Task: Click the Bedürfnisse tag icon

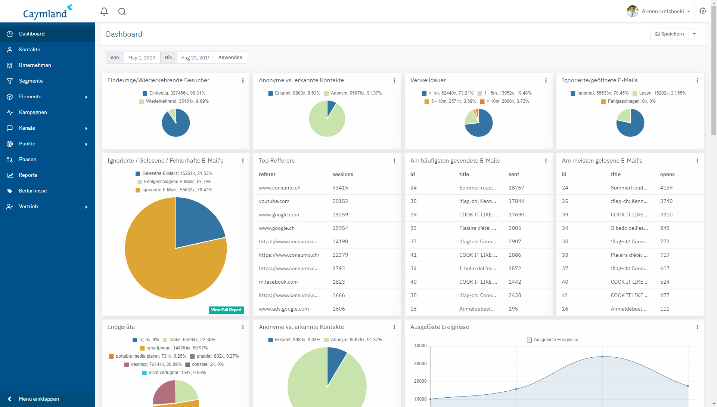Action: [x=10, y=191]
